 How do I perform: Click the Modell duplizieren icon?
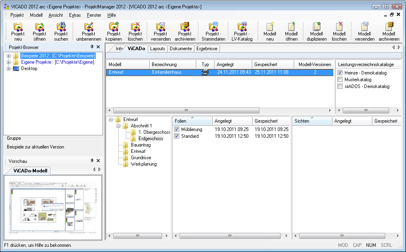pos(317,31)
